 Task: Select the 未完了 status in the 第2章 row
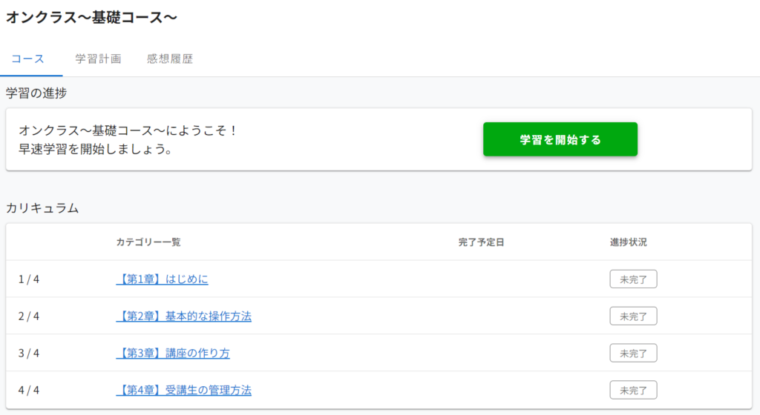[x=633, y=316]
